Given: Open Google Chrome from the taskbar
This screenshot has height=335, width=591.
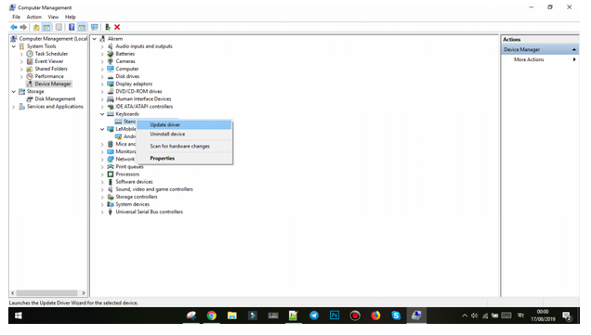Looking at the screenshot, I should pos(212,316).
